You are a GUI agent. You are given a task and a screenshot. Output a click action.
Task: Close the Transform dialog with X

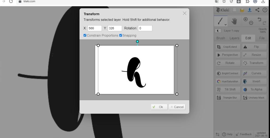[184, 13]
